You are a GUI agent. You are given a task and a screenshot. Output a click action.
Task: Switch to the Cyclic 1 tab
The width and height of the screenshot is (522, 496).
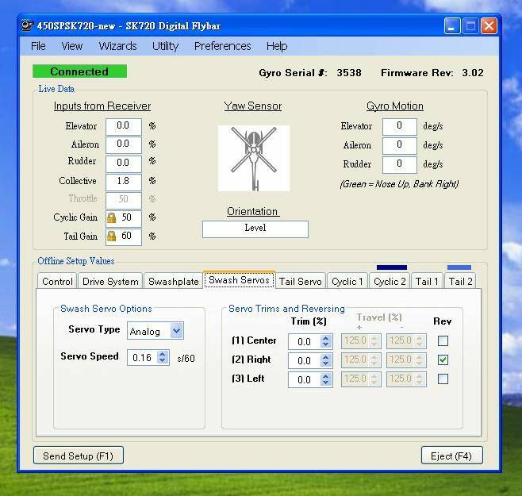click(x=347, y=282)
